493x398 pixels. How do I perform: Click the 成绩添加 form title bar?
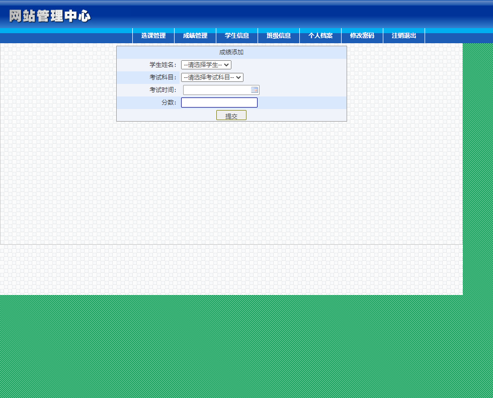tap(231, 52)
